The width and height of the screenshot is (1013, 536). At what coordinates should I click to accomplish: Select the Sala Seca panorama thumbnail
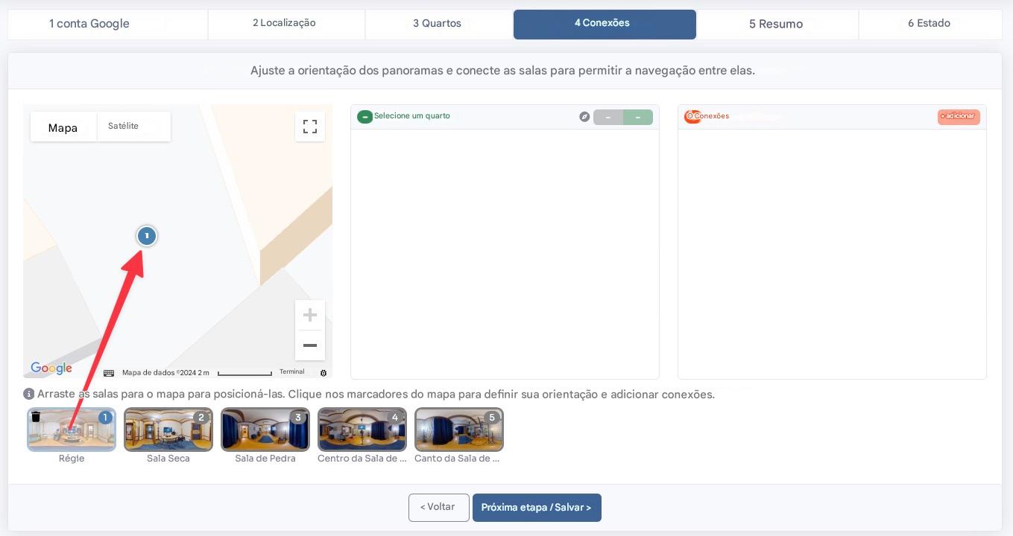click(x=168, y=430)
